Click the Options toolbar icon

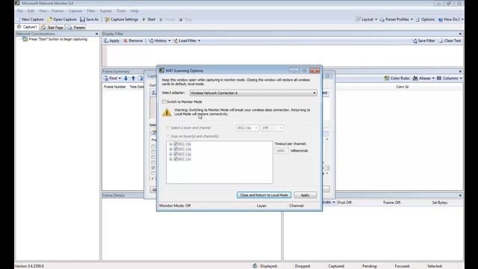(x=418, y=19)
